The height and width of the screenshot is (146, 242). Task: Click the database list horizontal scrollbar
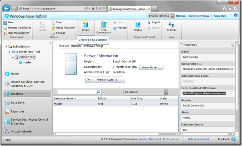coord(108,134)
